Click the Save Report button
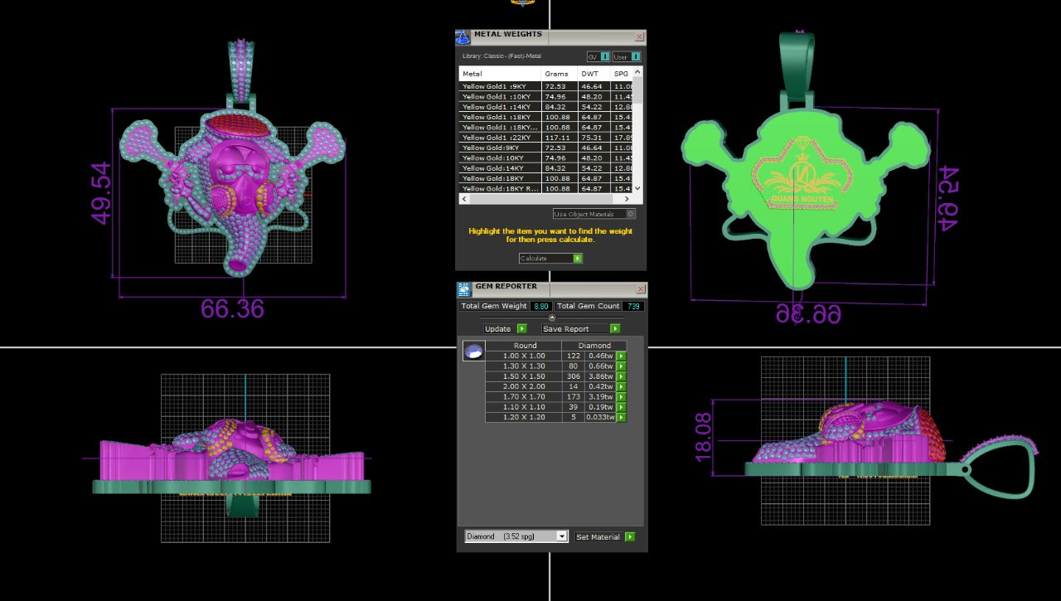This screenshot has width=1061, height=601. coord(580,329)
